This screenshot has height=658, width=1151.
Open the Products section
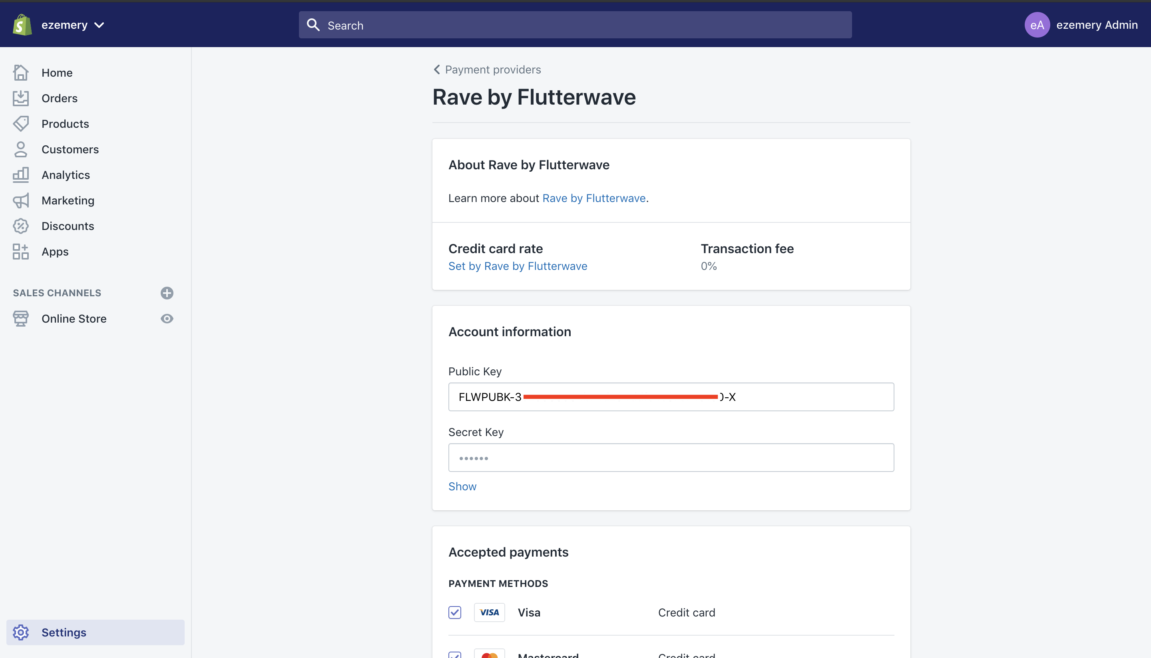coord(65,124)
